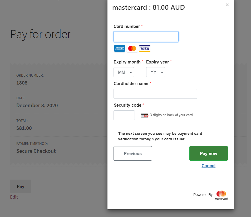The width and height of the screenshot is (251, 217).
Task: Expand the expiry month selector chevron
Action: [x=130, y=72]
